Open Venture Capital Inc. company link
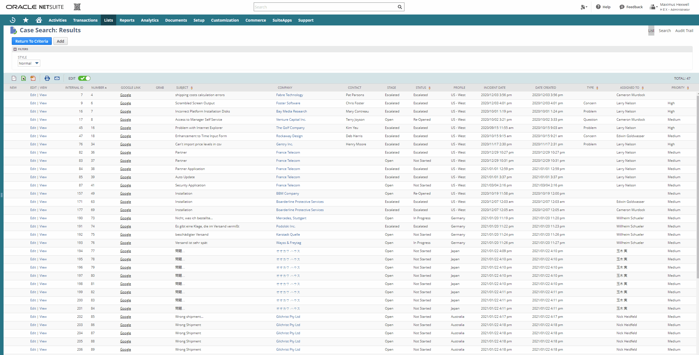The width and height of the screenshot is (699, 355). pos(291,120)
